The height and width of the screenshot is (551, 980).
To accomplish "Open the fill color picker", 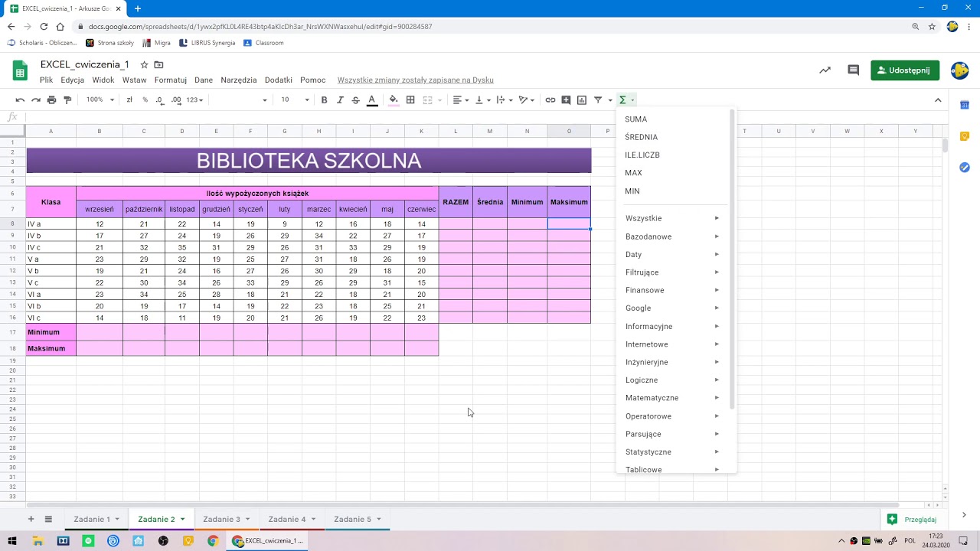I will tap(394, 99).
